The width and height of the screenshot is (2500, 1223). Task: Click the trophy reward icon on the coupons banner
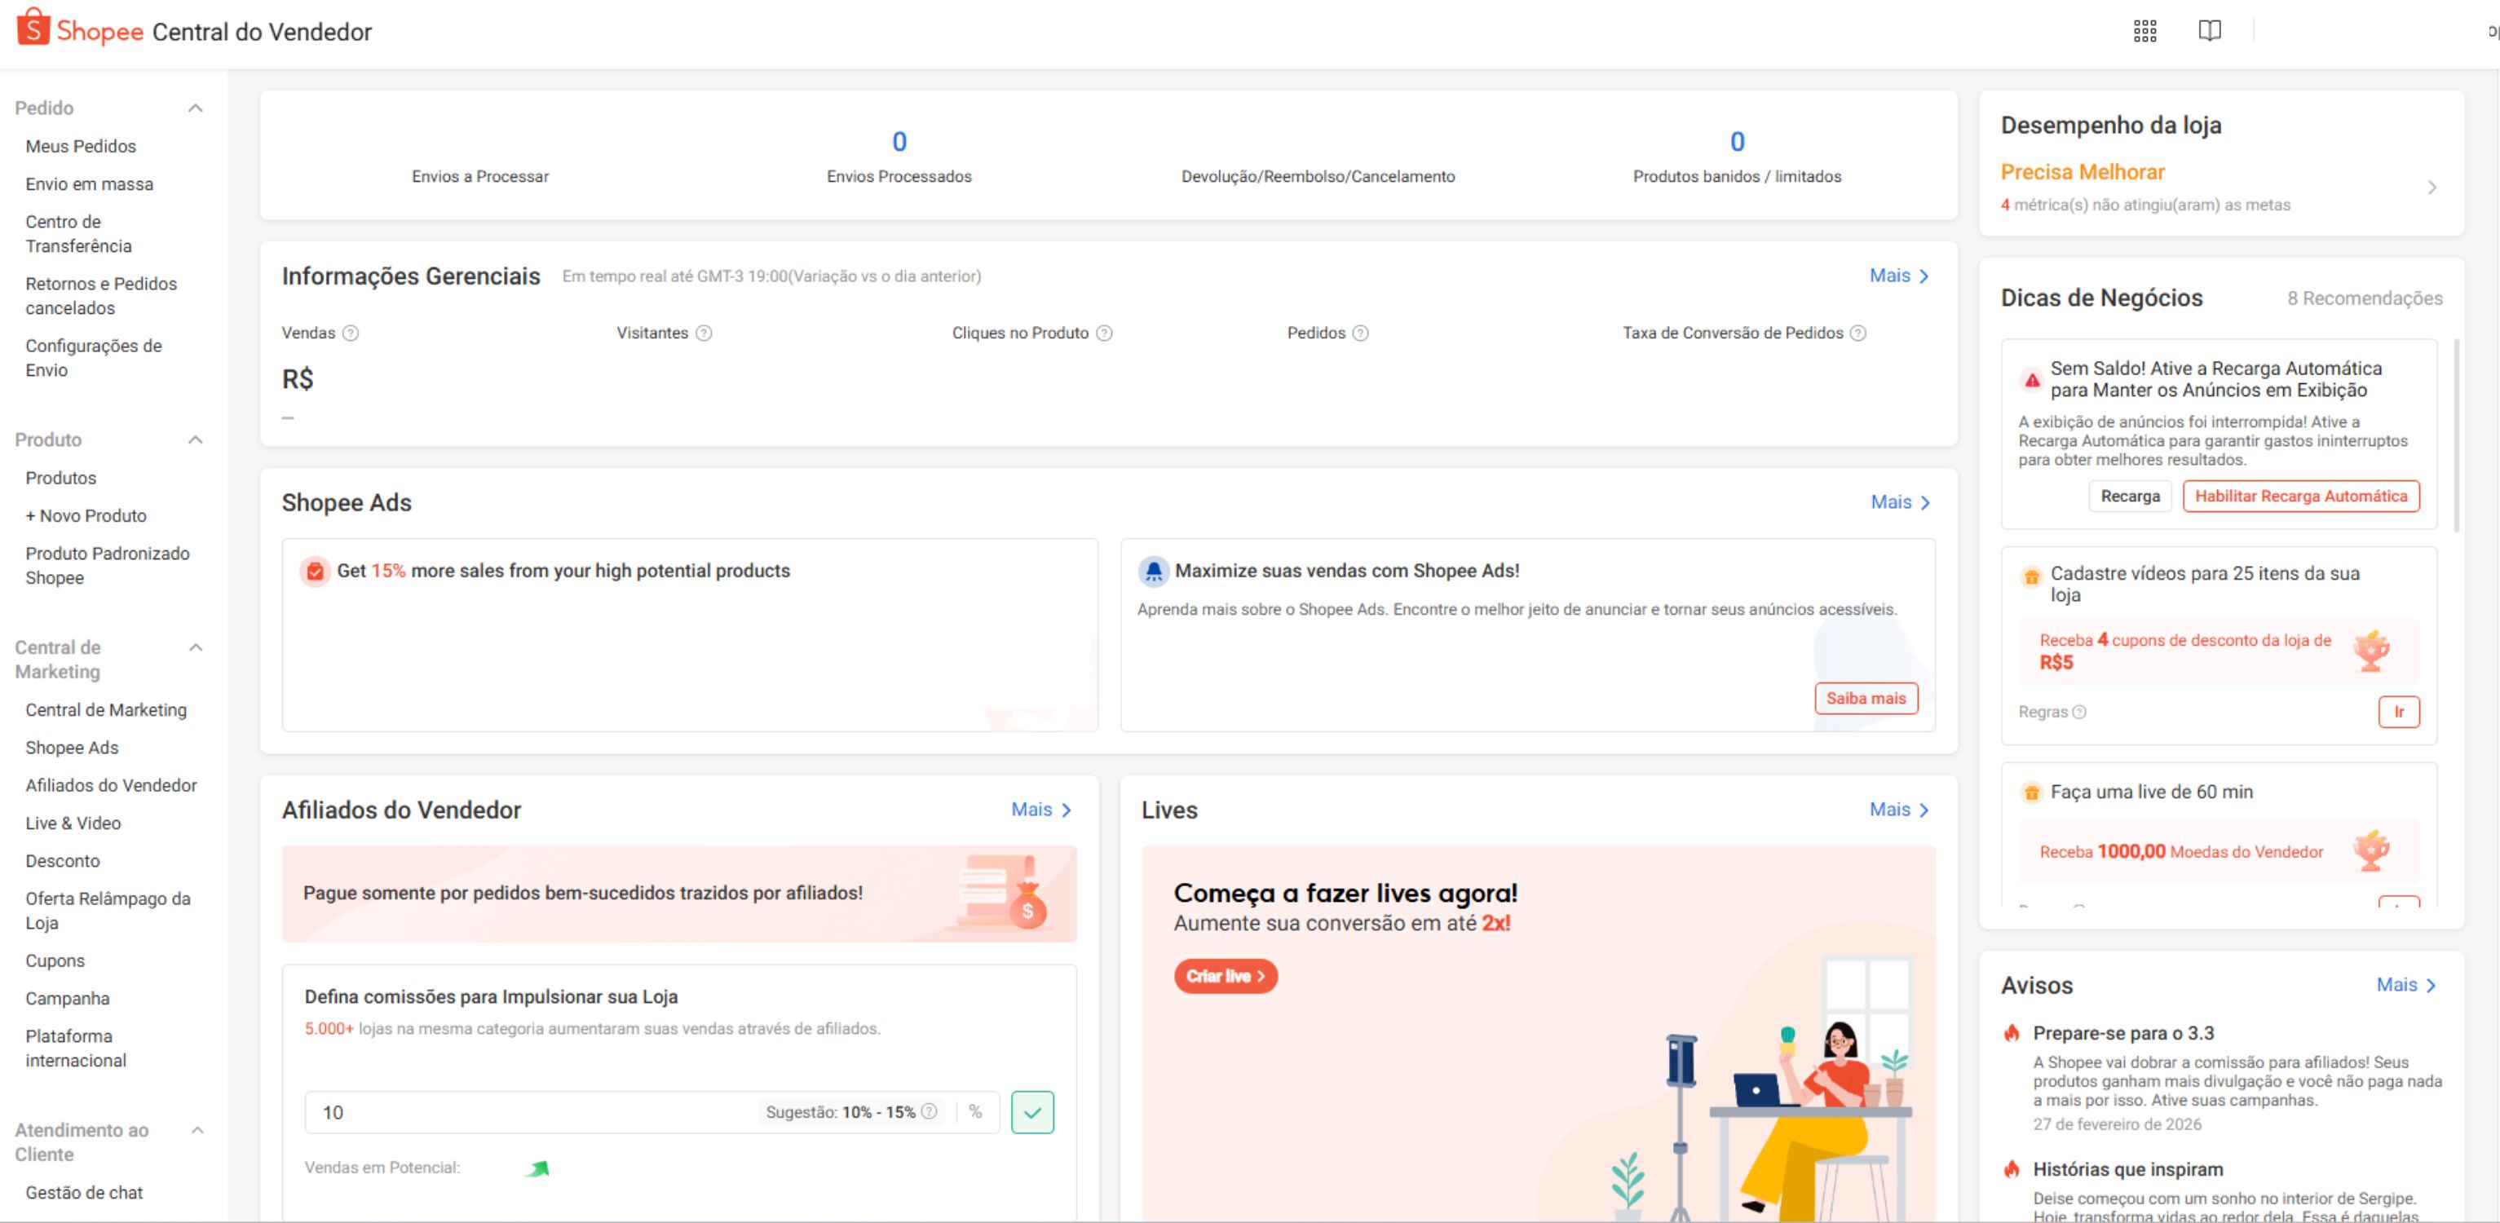[2372, 651]
